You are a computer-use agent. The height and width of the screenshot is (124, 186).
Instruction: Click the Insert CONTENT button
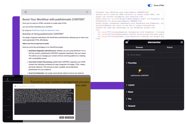tap(69, 117)
